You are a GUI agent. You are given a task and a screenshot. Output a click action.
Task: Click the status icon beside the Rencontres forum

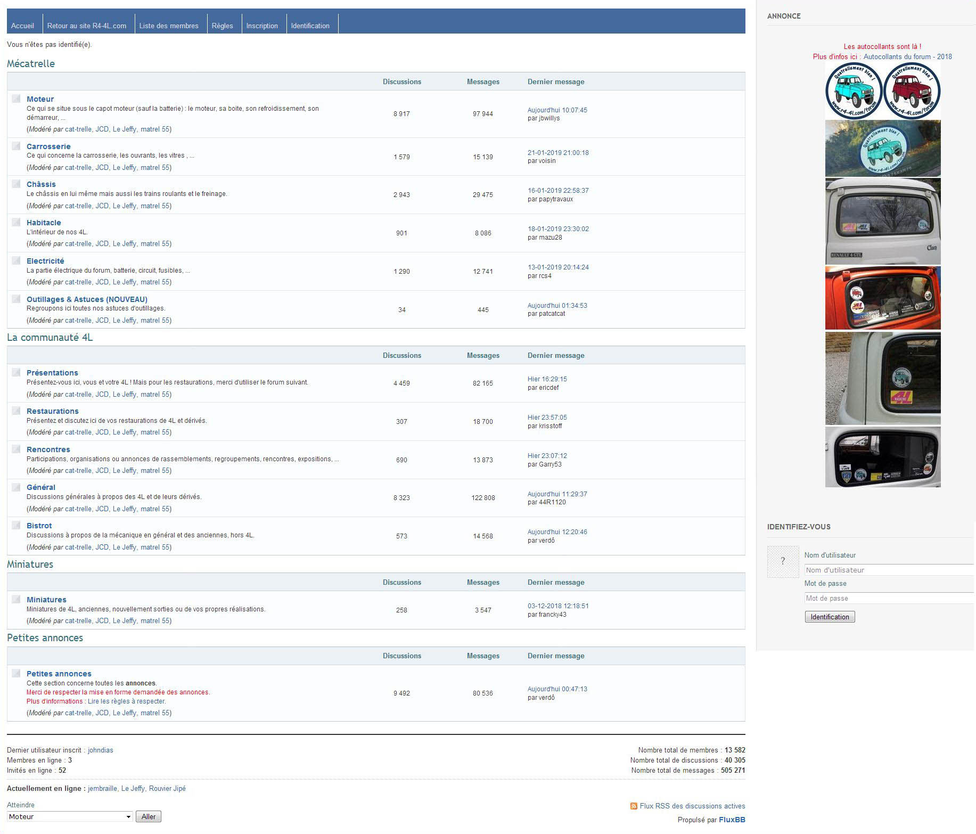[x=16, y=449]
